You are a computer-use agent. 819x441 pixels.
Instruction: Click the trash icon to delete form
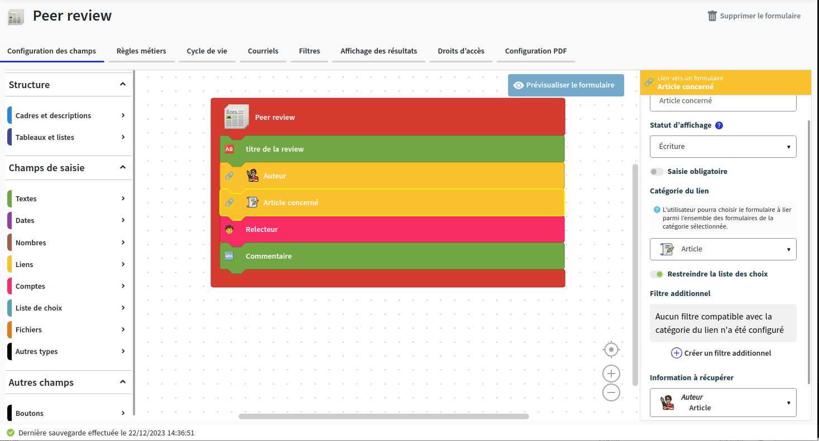(712, 16)
